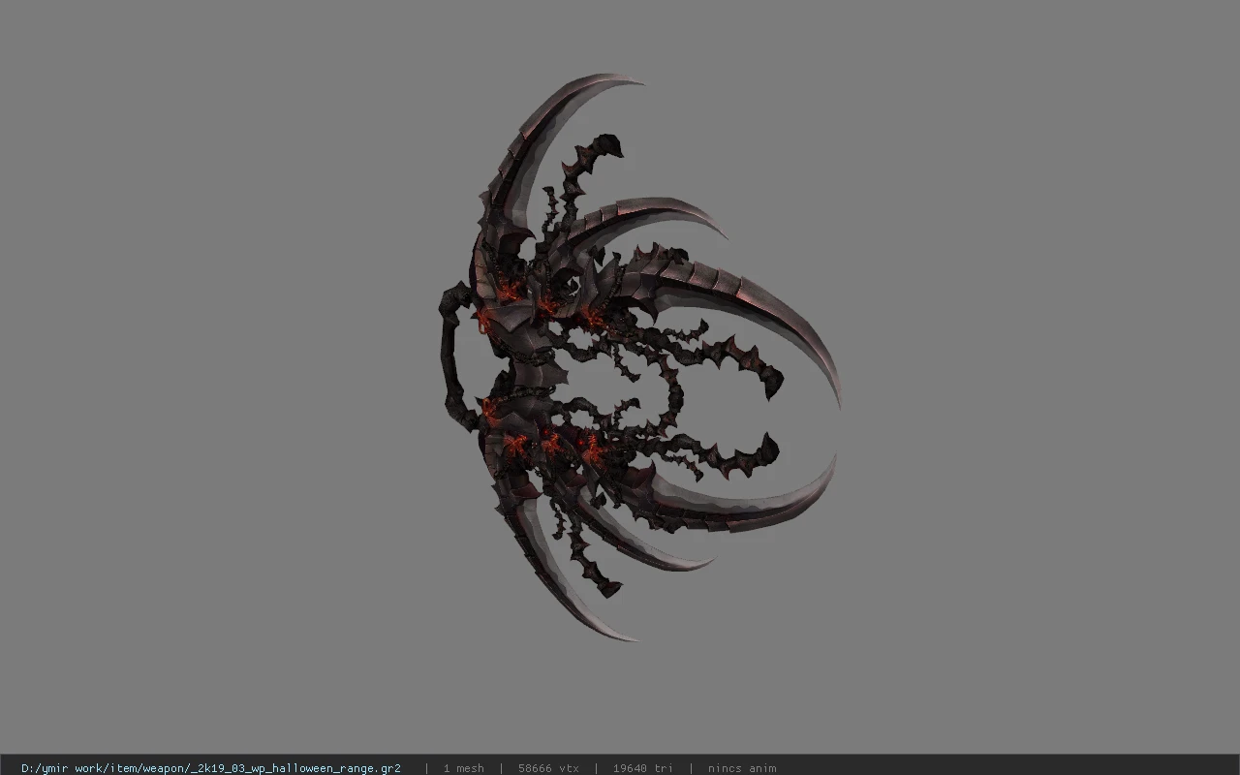The width and height of the screenshot is (1240, 775).
Task: Click the file path _2k19_03_wp_halloween_range.gr2
Action: (x=211, y=768)
